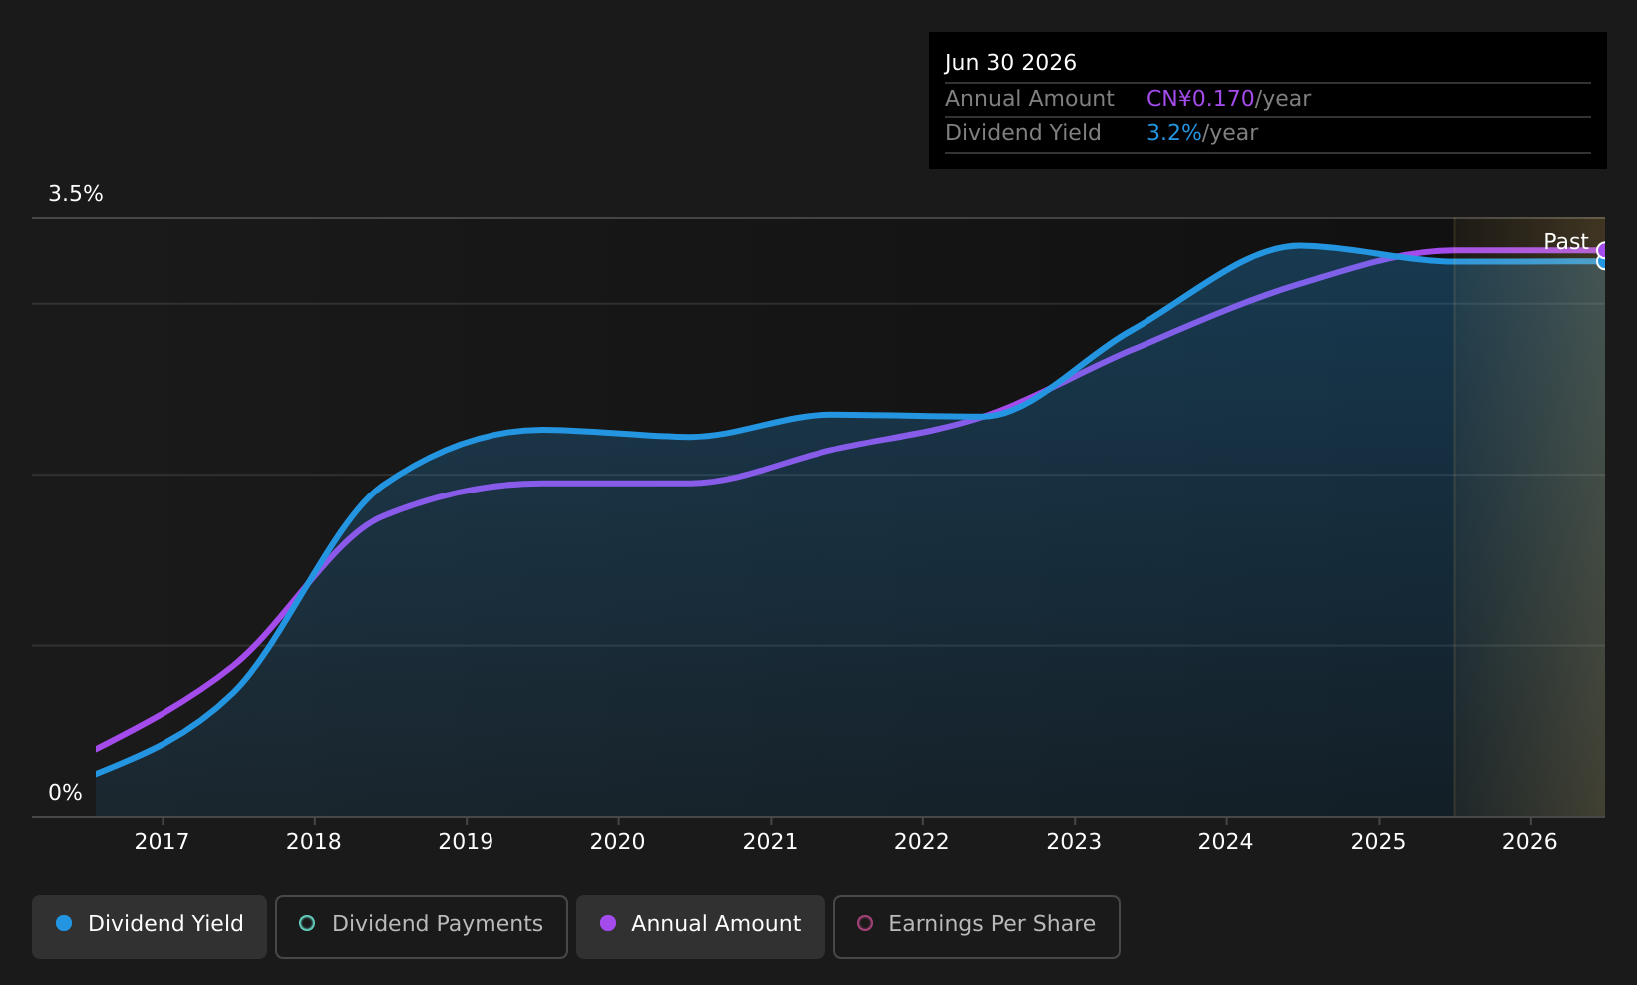
Task: Click the 2018 x-axis label
Action: coord(314,842)
